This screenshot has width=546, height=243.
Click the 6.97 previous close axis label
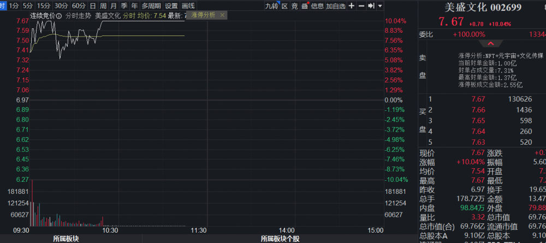tap(22, 100)
